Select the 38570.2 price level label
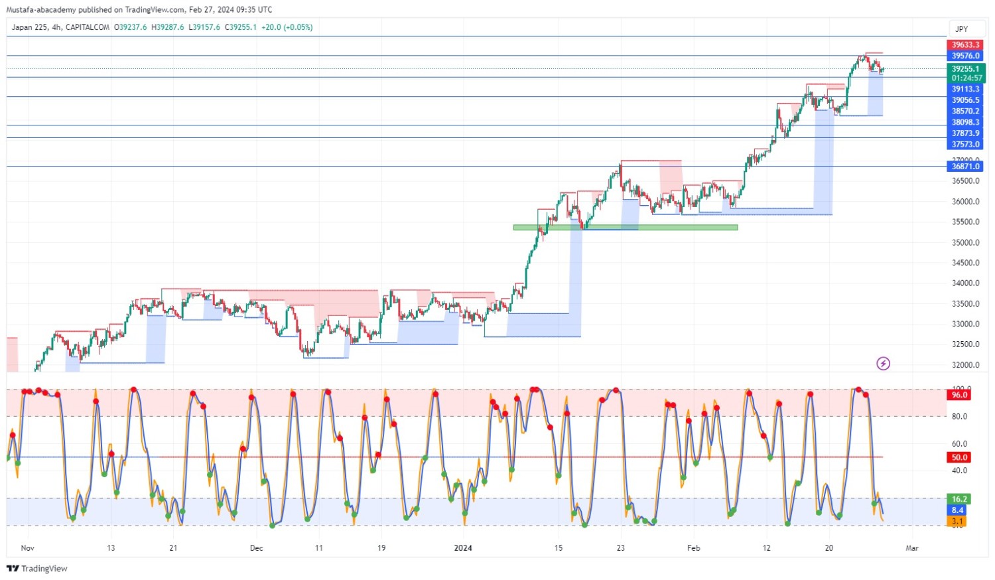 965,111
